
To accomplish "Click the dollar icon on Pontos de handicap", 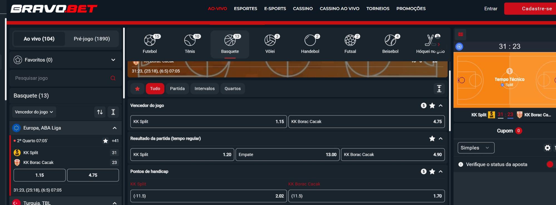I will pyautogui.click(x=424, y=171).
